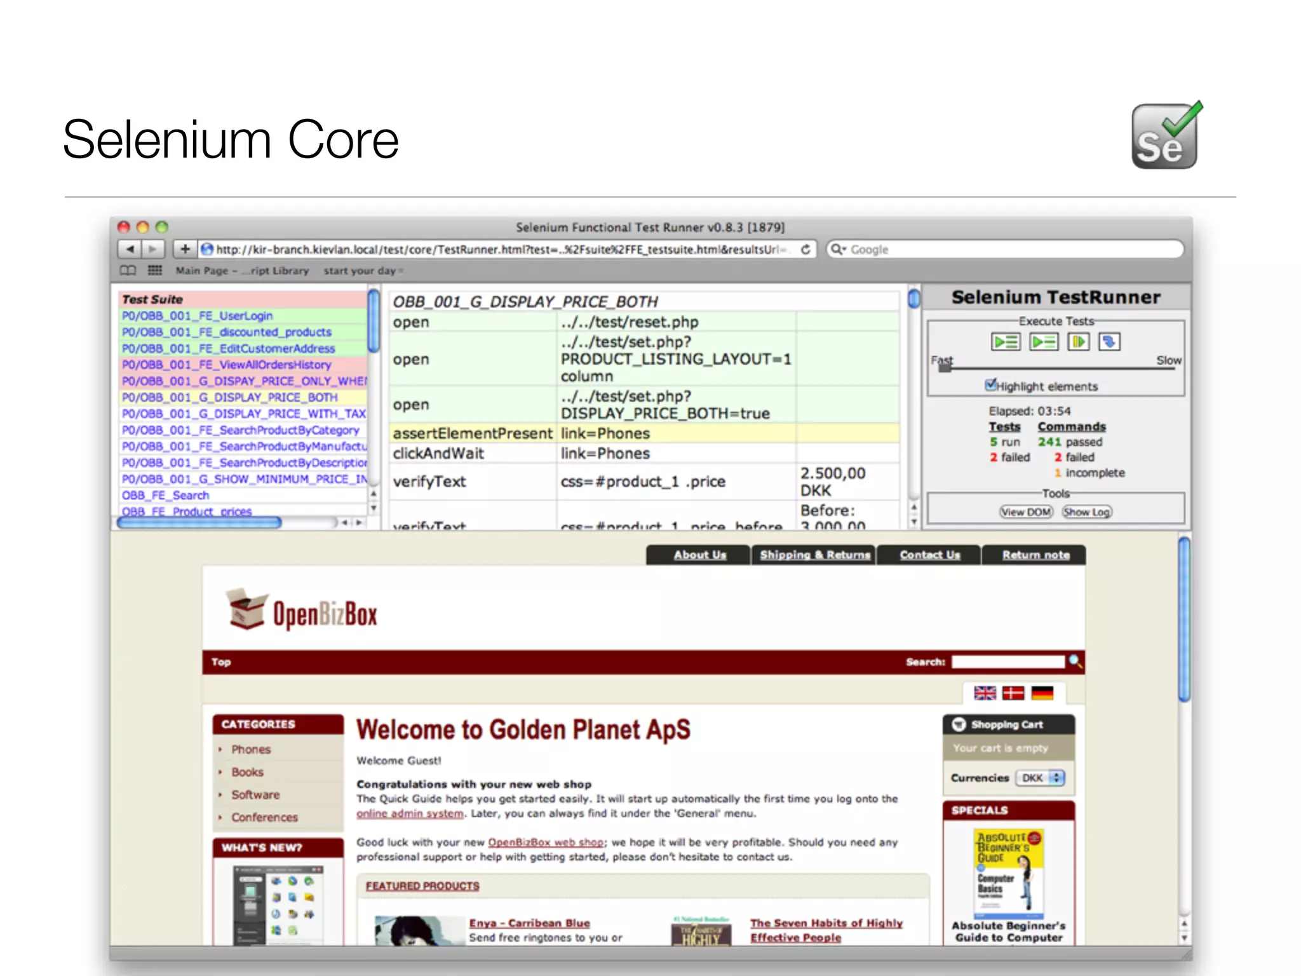Click the 'css=#product_1 .price' cell
The image size is (1301, 976).
676,482
